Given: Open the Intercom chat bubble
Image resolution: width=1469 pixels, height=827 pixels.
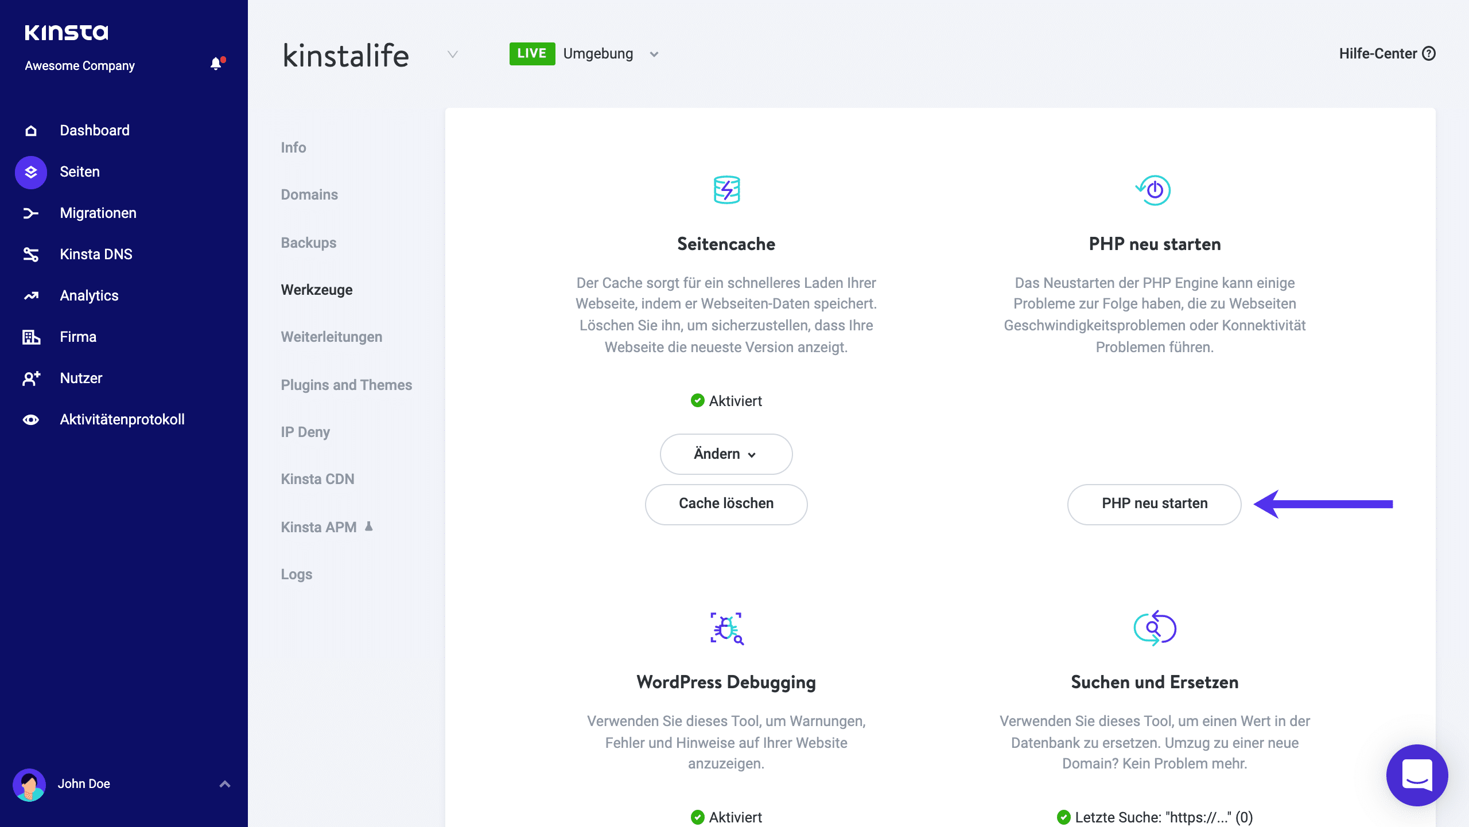Looking at the screenshot, I should click(1417, 775).
